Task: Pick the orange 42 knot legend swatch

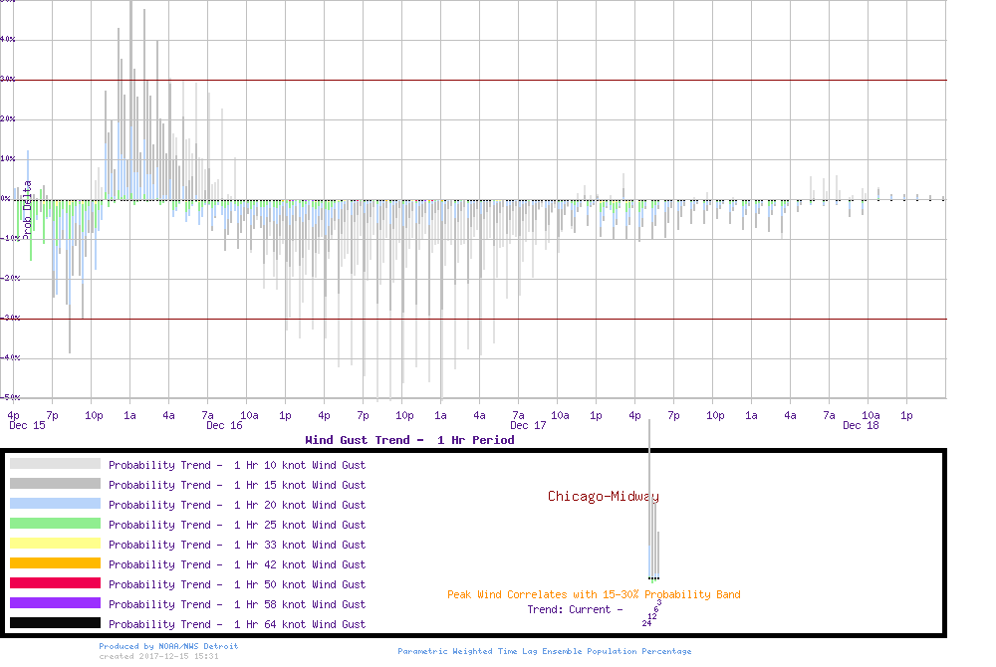Action: coord(55,563)
